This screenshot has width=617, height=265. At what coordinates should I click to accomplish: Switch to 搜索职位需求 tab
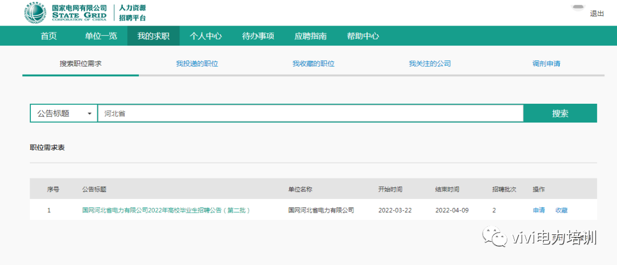click(x=81, y=64)
